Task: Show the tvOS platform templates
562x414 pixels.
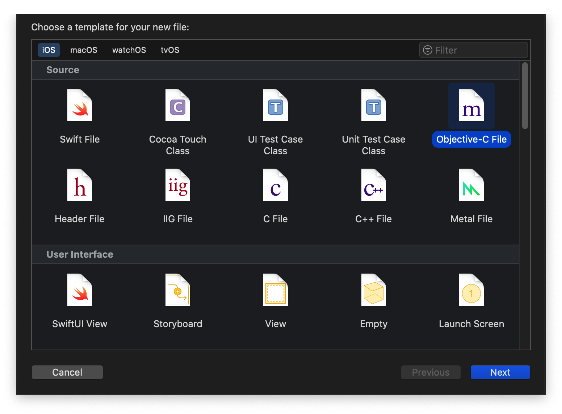Action: pos(170,50)
